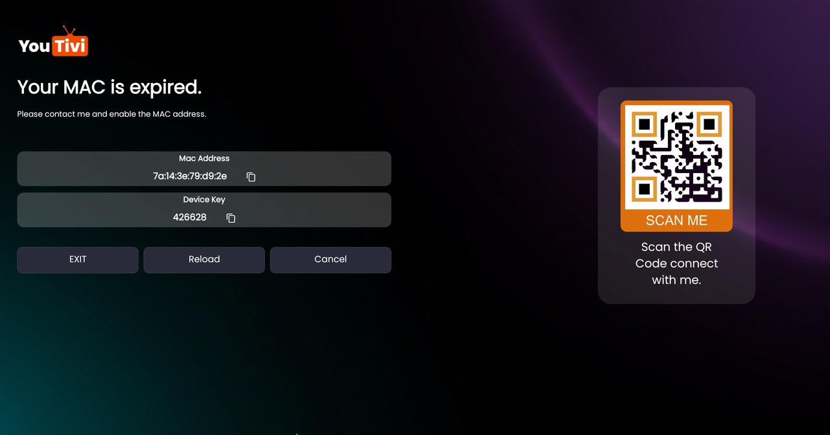Click the 'Please contact me' message text
This screenshot has height=435, width=830.
112,114
